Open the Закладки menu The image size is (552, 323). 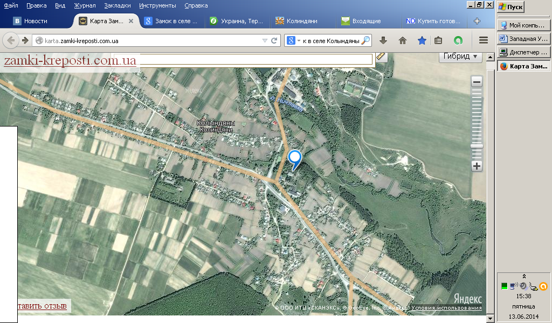[117, 5]
